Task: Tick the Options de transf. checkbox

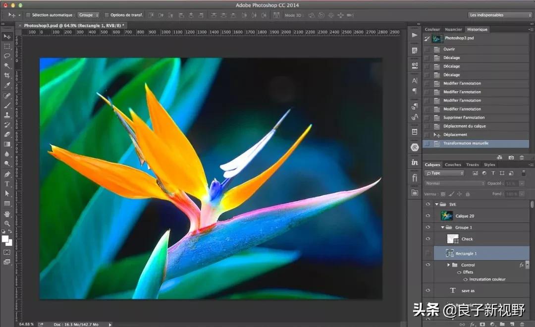Action: click(107, 15)
